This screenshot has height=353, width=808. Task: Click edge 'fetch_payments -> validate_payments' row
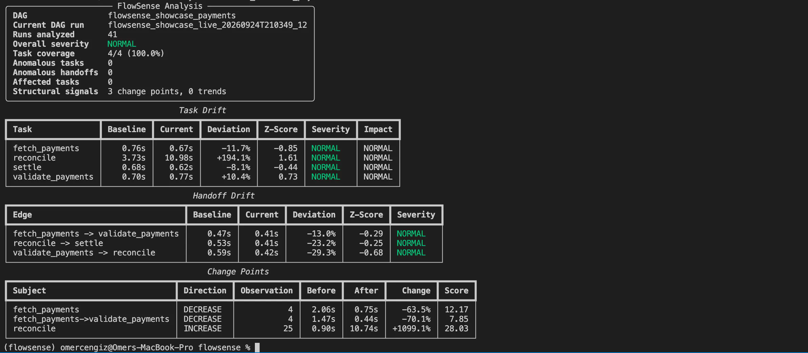[x=224, y=234]
